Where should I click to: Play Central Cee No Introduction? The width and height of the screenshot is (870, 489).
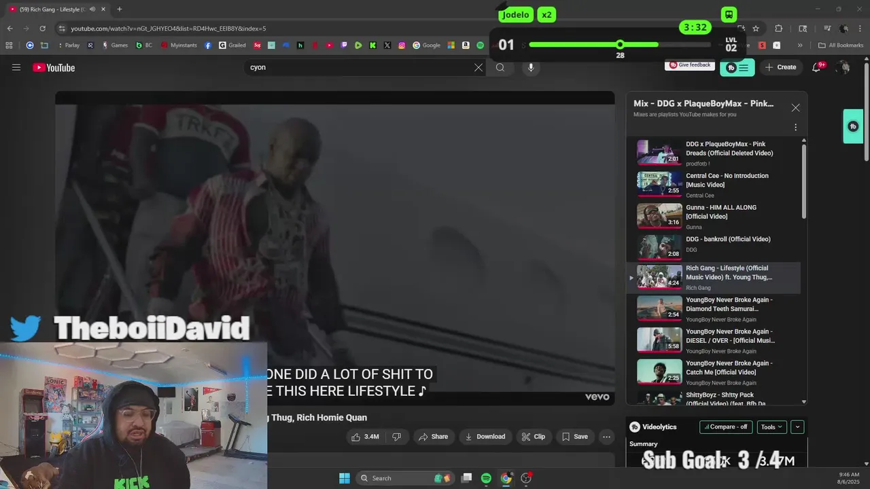[x=714, y=185]
